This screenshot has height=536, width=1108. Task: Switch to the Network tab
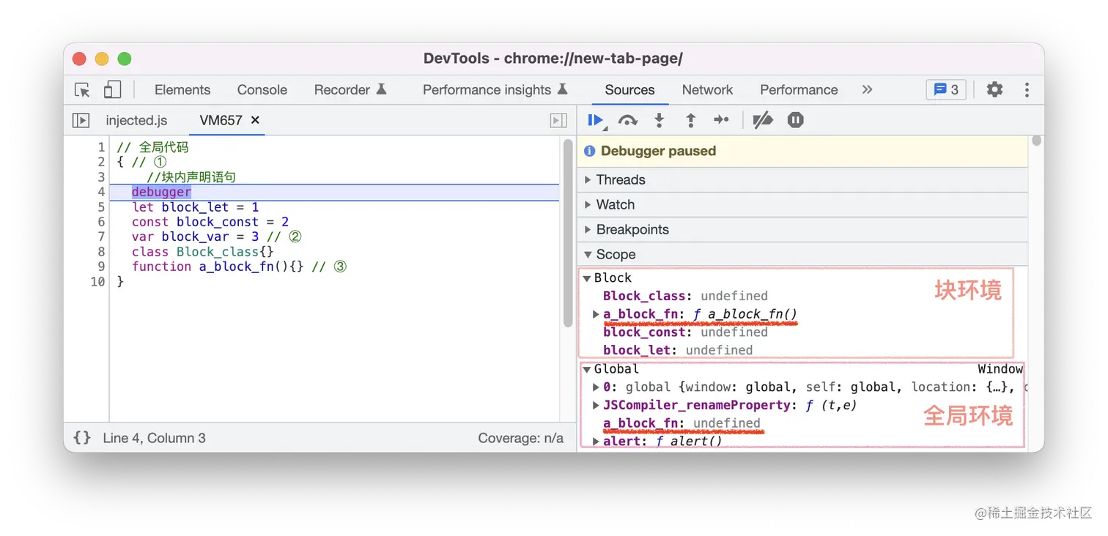707,89
